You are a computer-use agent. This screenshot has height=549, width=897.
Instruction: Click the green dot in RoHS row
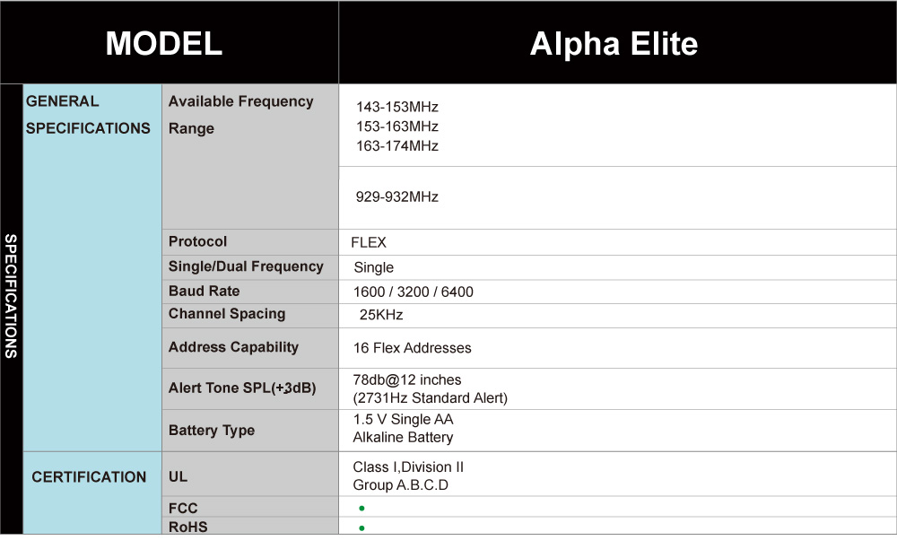tap(361, 527)
